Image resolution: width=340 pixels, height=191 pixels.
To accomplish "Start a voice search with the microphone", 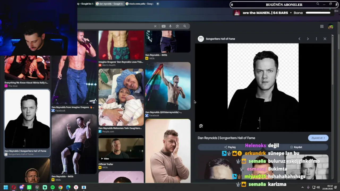I will [170, 26].
